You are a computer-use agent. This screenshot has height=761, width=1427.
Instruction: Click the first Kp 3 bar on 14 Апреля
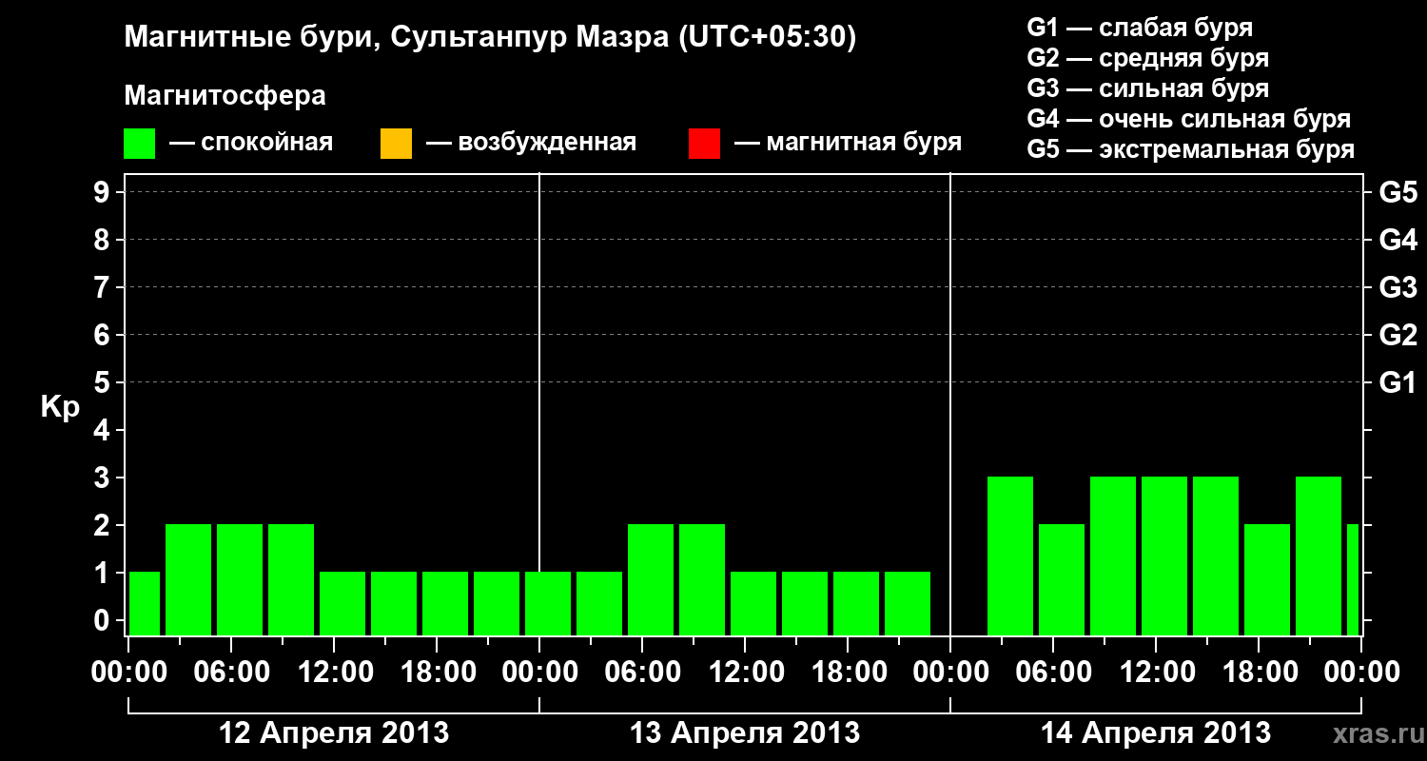pos(1010,556)
